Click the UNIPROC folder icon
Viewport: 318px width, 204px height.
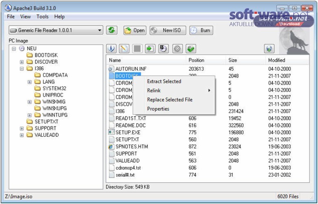37,95
